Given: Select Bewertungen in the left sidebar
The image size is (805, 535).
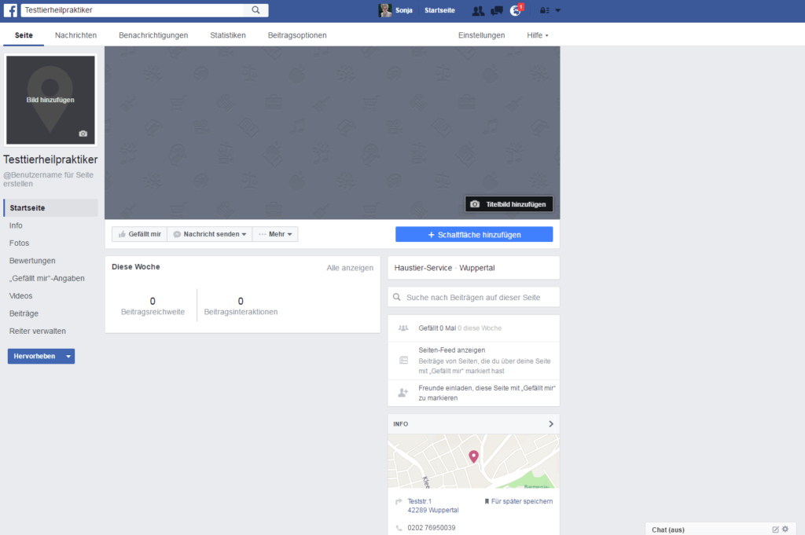Looking at the screenshot, I should (32, 261).
